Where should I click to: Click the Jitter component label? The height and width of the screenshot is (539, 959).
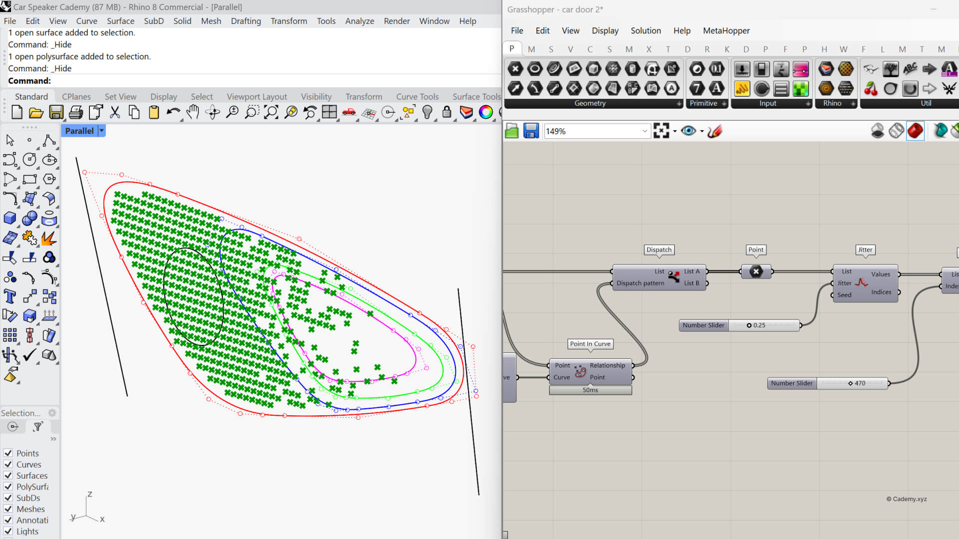[865, 250]
